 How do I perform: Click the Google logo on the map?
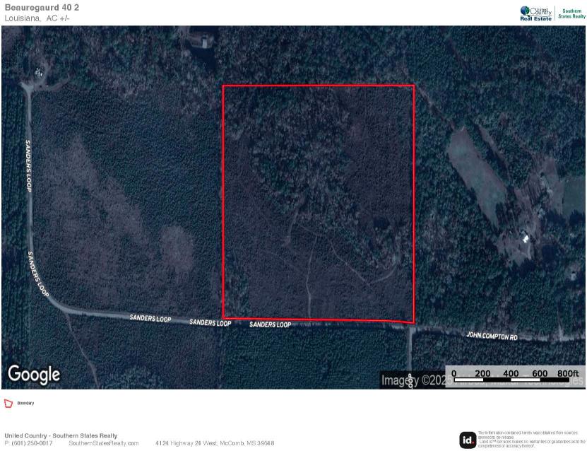tap(34, 374)
